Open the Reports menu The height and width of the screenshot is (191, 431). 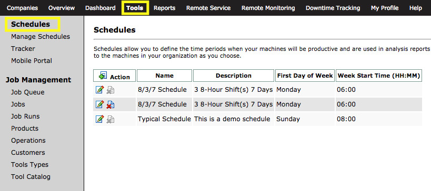coord(164,8)
